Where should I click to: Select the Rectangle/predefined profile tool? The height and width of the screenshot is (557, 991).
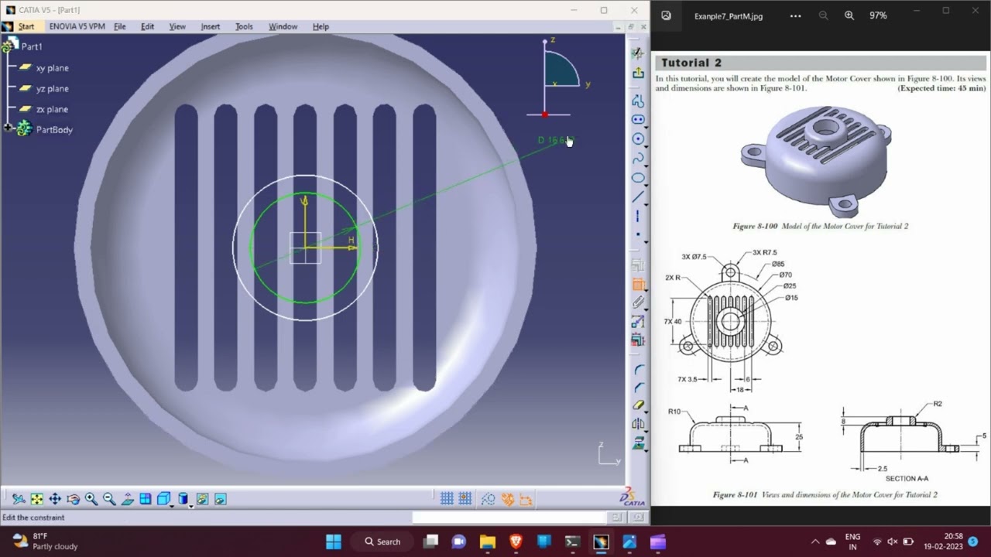(638, 120)
